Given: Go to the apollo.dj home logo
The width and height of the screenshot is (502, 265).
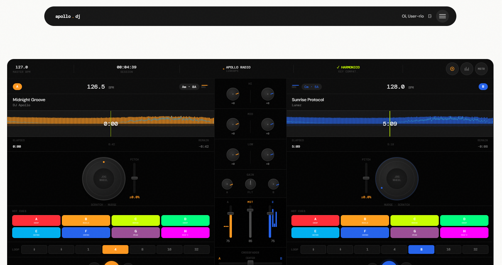Looking at the screenshot, I should (x=68, y=16).
